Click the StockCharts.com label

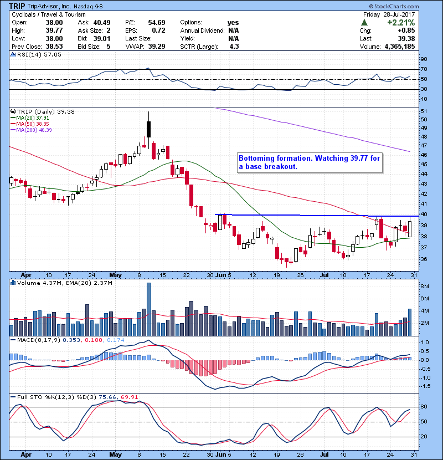pyautogui.click(x=394, y=6)
